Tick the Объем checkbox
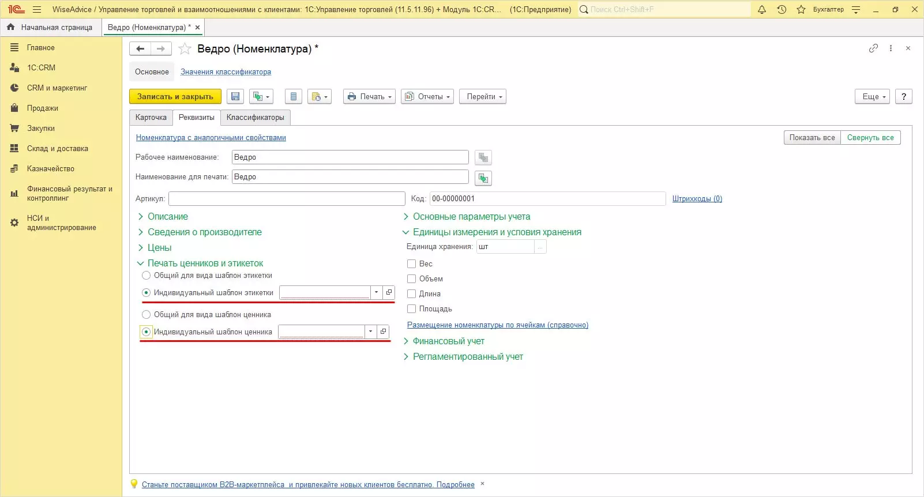This screenshot has width=924, height=497. click(412, 279)
